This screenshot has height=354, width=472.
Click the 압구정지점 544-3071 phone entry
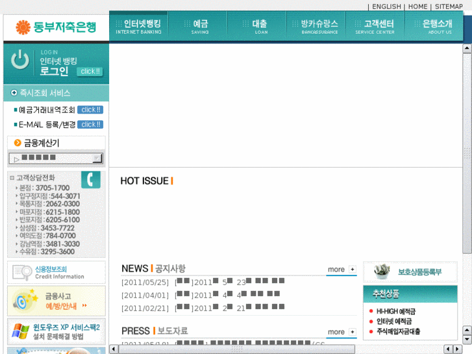point(48,196)
